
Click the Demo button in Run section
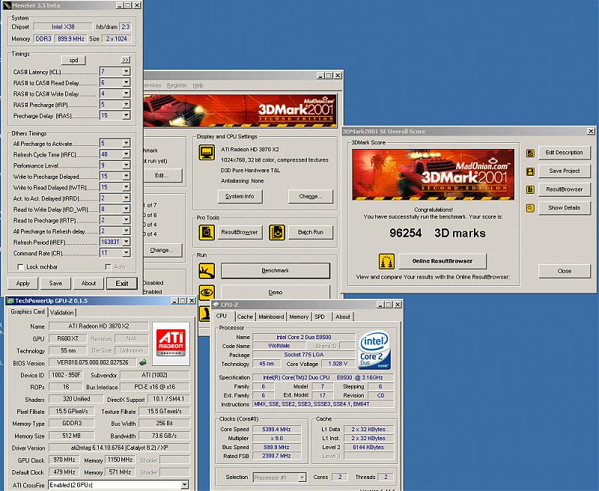coord(276,293)
